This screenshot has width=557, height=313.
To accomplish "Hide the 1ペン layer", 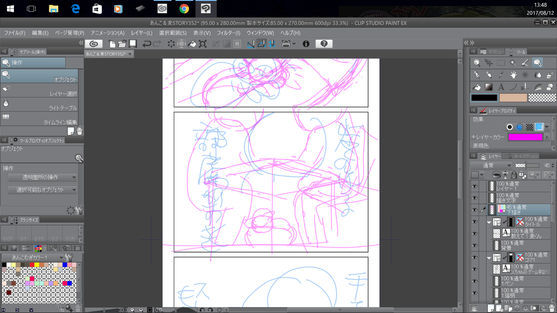I will point(474,281).
